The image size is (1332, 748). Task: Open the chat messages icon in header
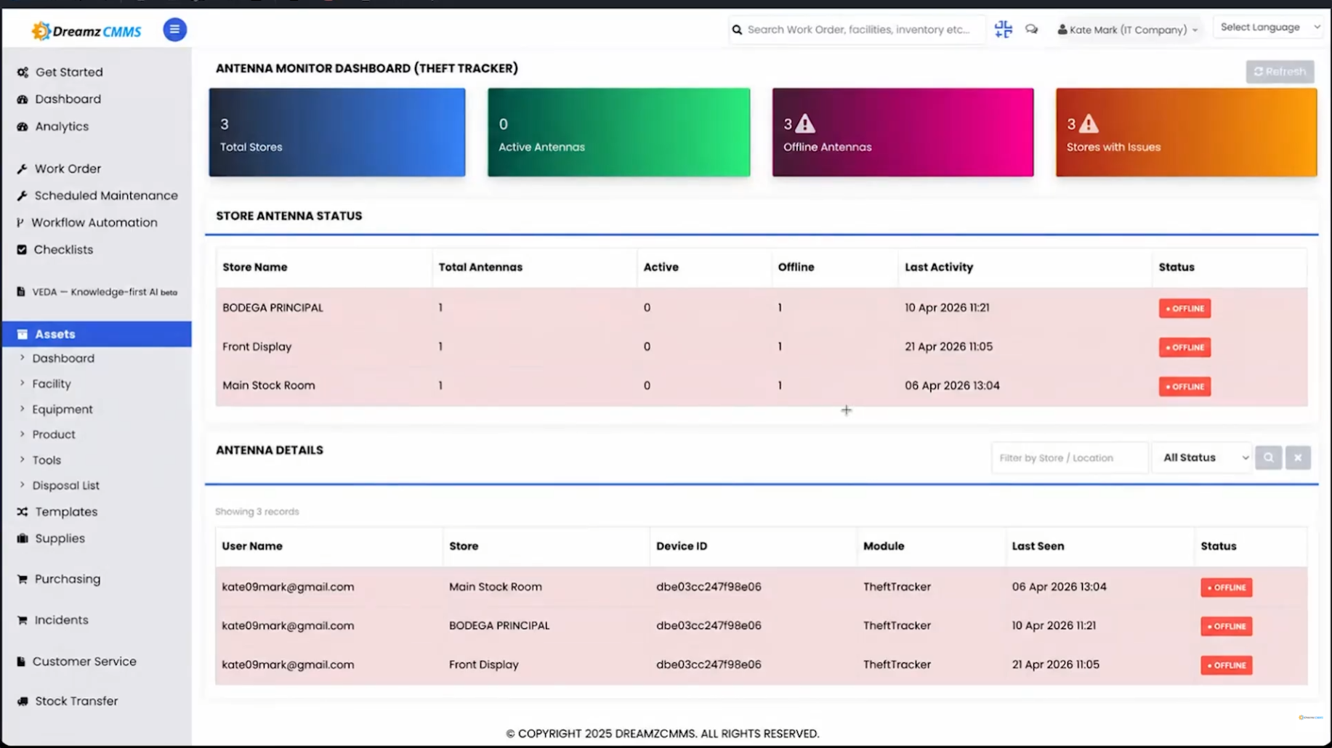click(1031, 30)
